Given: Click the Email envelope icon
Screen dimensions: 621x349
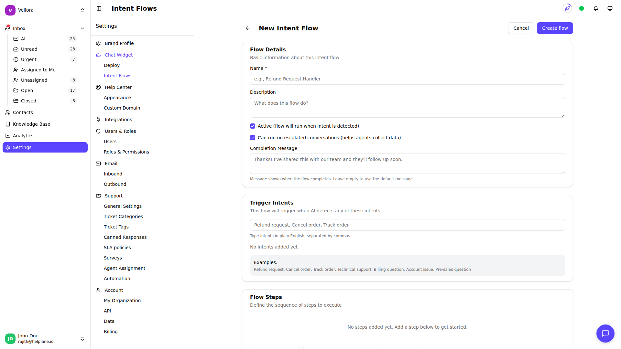Looking at the screenshot, I should coord(98,164).
